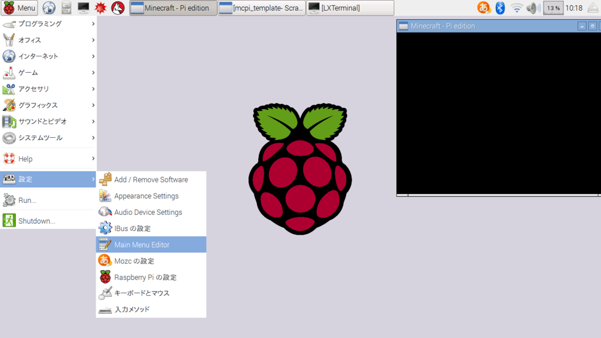This screenshot has height=338, width=601.
Task: Expand the arrow beside Help
Action: [93, 158]
